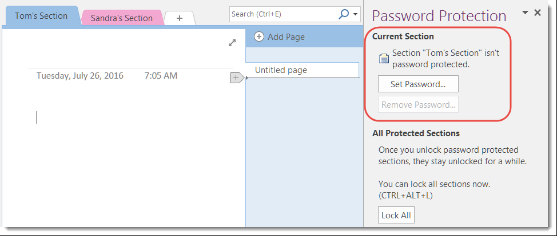
Task: Open Sandra's Section tab
Action: point(121,18)
